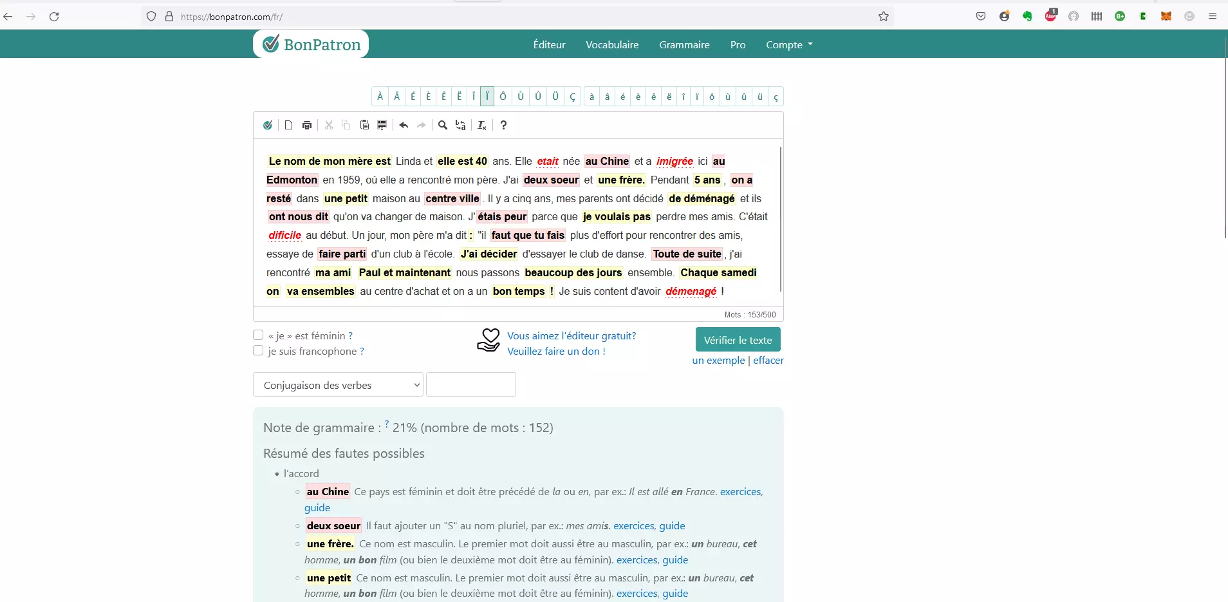Click the new document icon in the editor toolbar
The height and width of the screenshot is (602, 1228).
click(289, 125)
